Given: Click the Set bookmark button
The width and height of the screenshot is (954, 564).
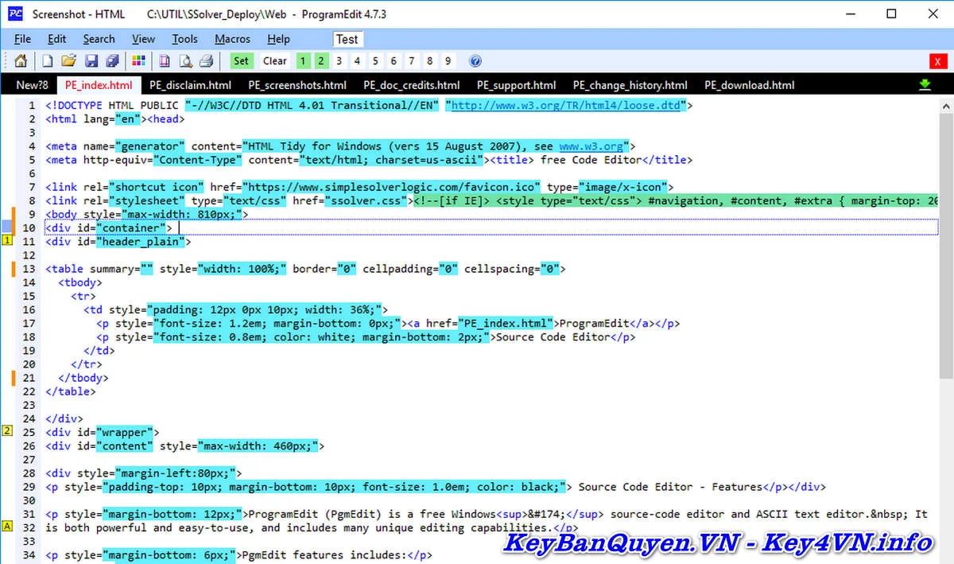Looking at the screenshot, I should point(241,61).
